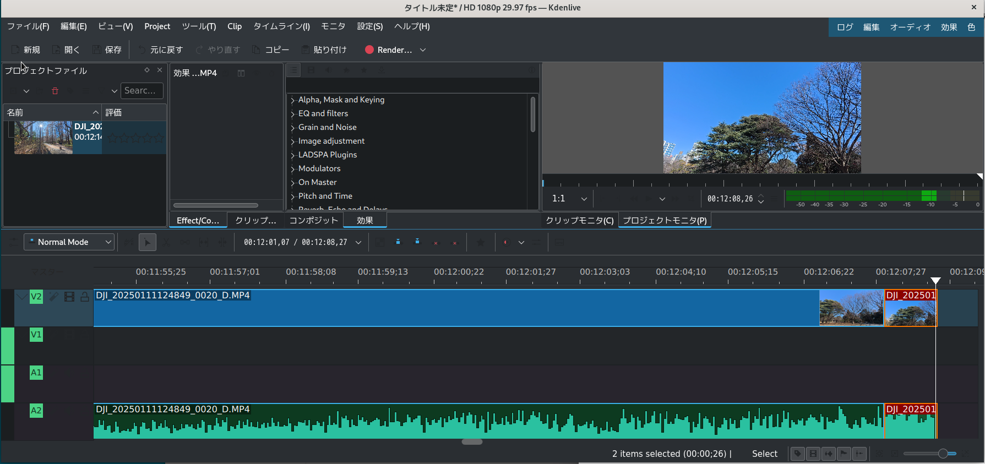This screenshot has height=464, width=985.
Task: Select the razor cut tool
Action: click(x=166, y=242)
